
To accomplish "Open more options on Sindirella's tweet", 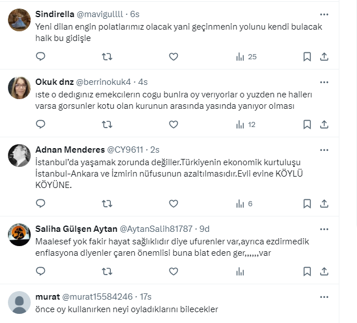I will 324,14.
